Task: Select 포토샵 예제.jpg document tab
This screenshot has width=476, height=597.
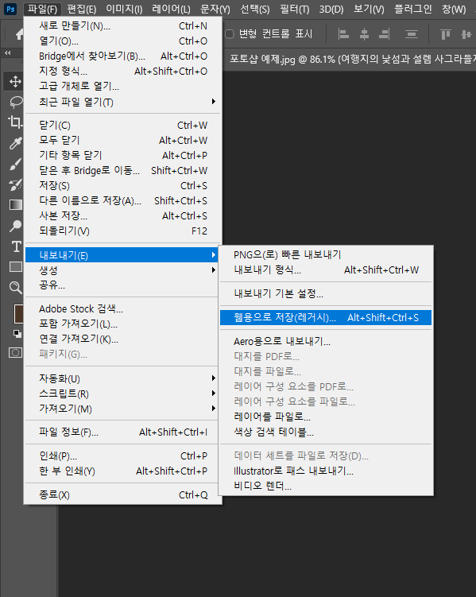Action: coord(350,59)
